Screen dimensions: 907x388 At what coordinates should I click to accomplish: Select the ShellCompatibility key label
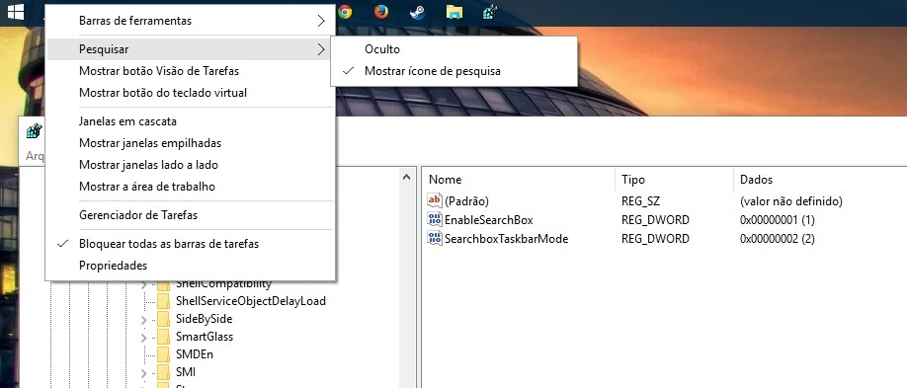pyautogui.click(x=223, y=284)
